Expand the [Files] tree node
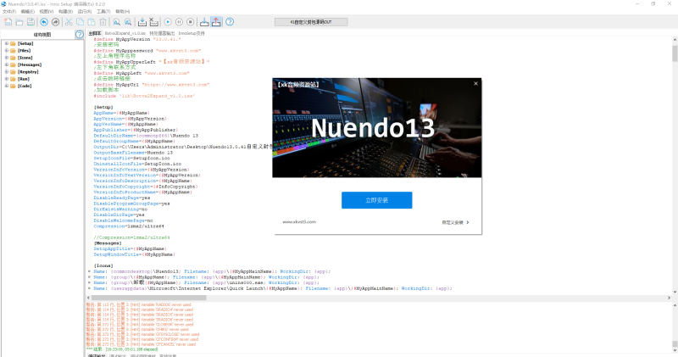This screenshot has width=678, height=357. point(7,51)
